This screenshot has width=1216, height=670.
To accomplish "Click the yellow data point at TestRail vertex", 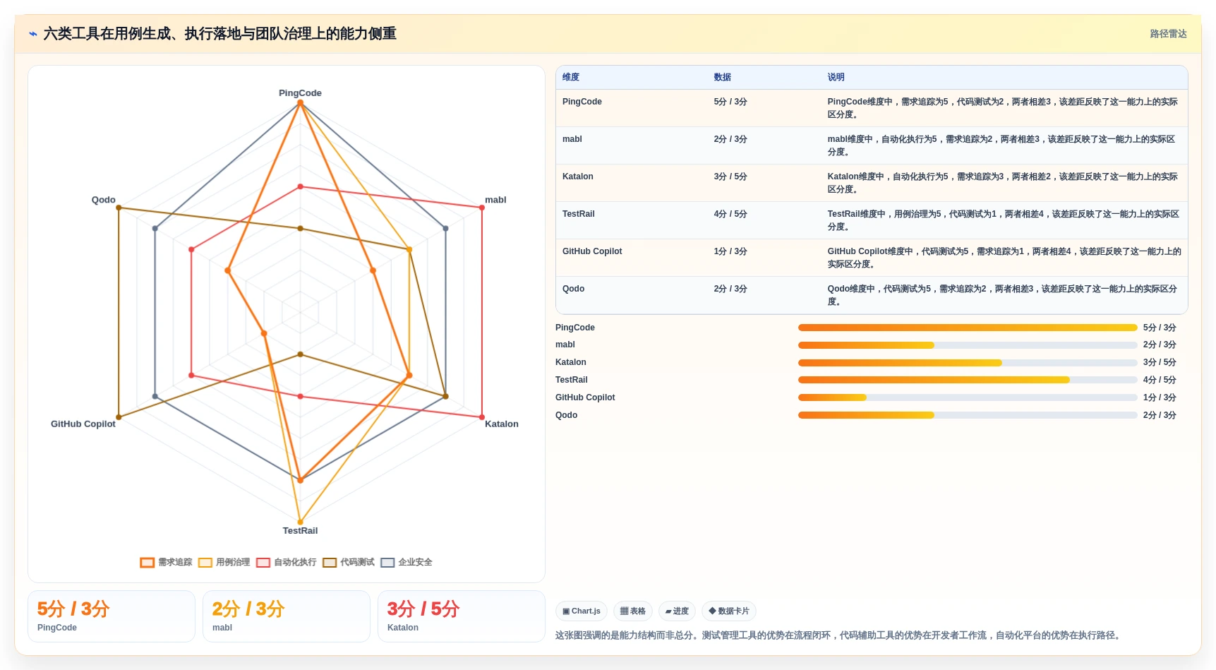I will click(300, 522).
